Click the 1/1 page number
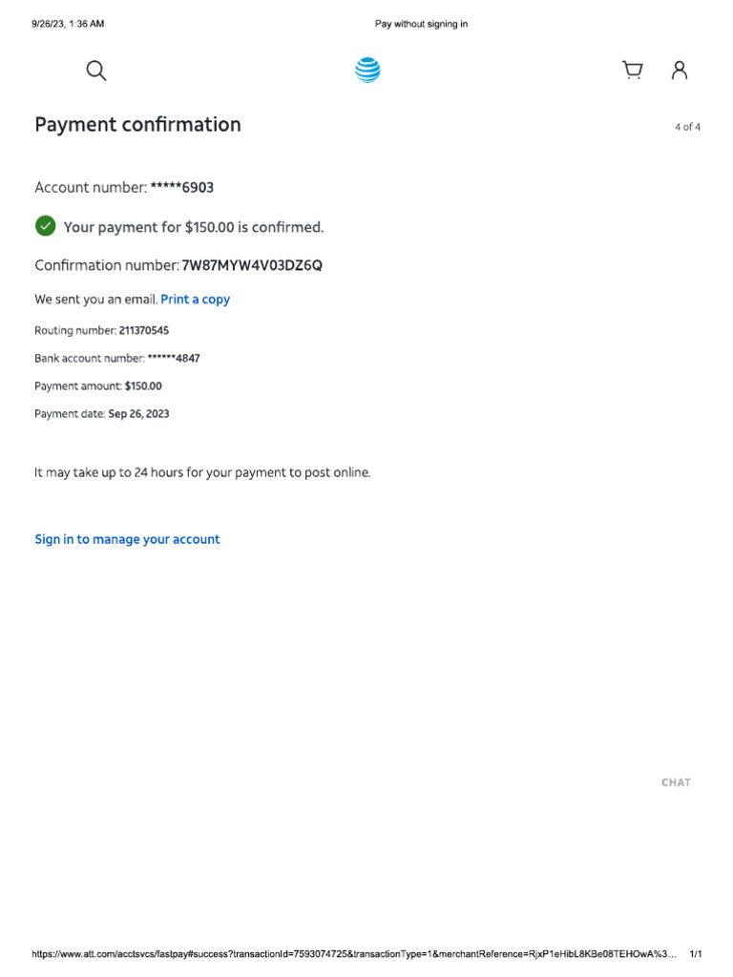Image resolution: width=733 pixels, height=977 pixels. pos(696,954)
